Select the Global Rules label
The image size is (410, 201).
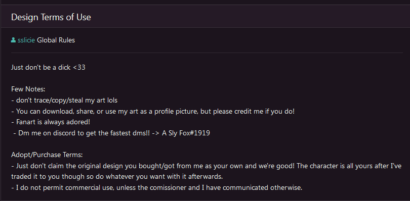coord(56,40)
